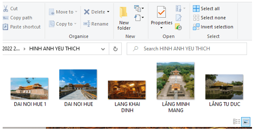Screen dimensions: 254x131
Task: Rename the selected item
Action: click(96, 24)
